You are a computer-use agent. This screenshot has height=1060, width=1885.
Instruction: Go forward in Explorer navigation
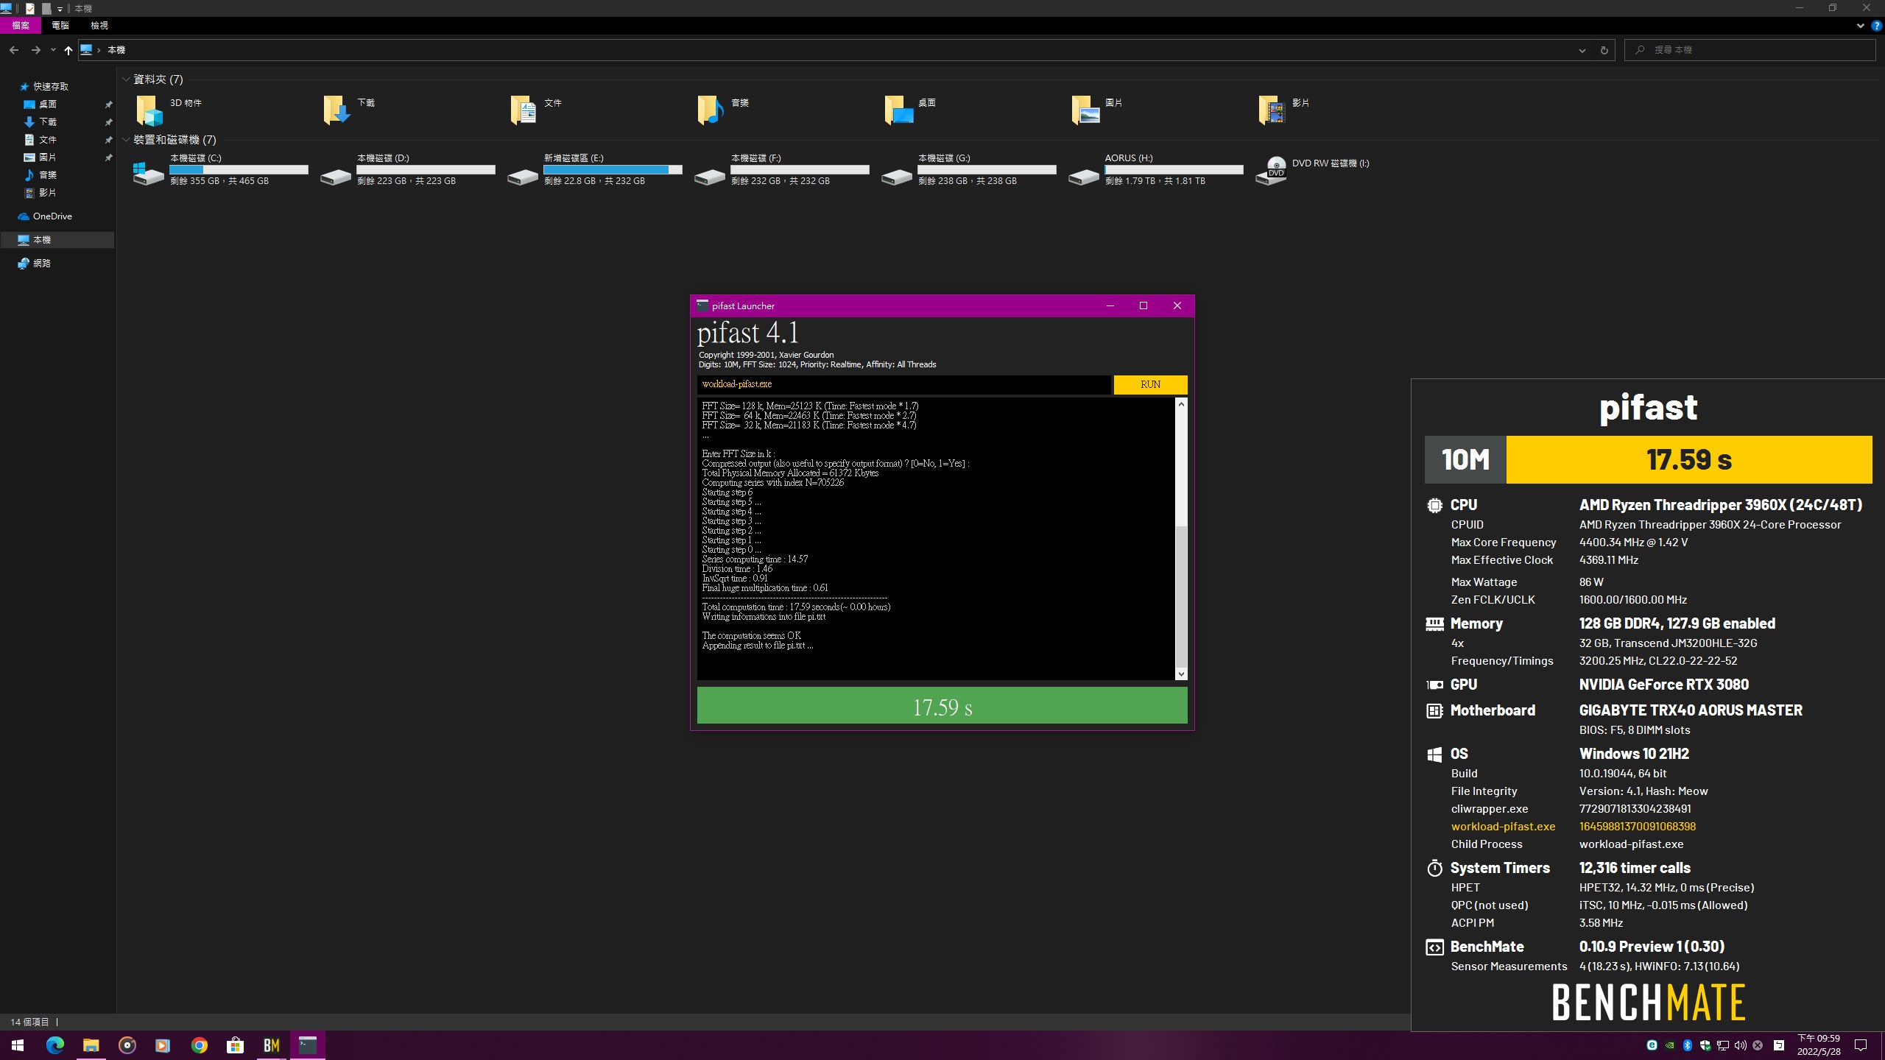pyautogui.click(x=35, y=50)
